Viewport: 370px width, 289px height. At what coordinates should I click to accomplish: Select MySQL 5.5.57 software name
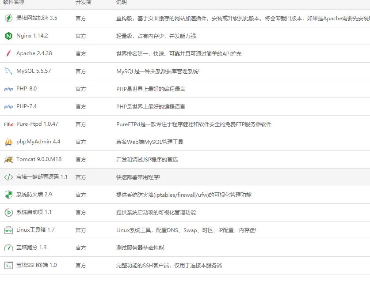click(x=34, y=71)
